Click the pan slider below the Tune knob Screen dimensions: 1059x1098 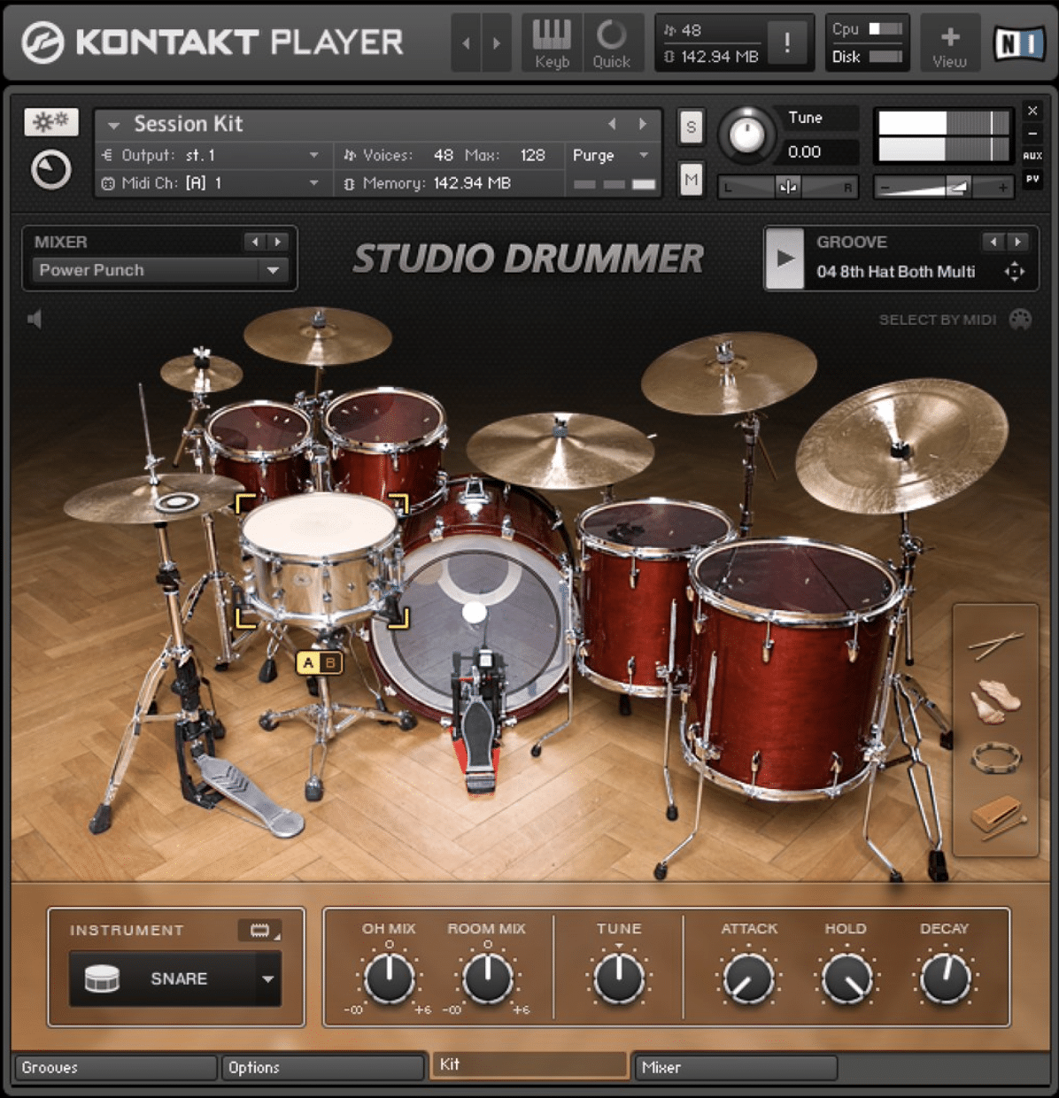coord(786,187)
